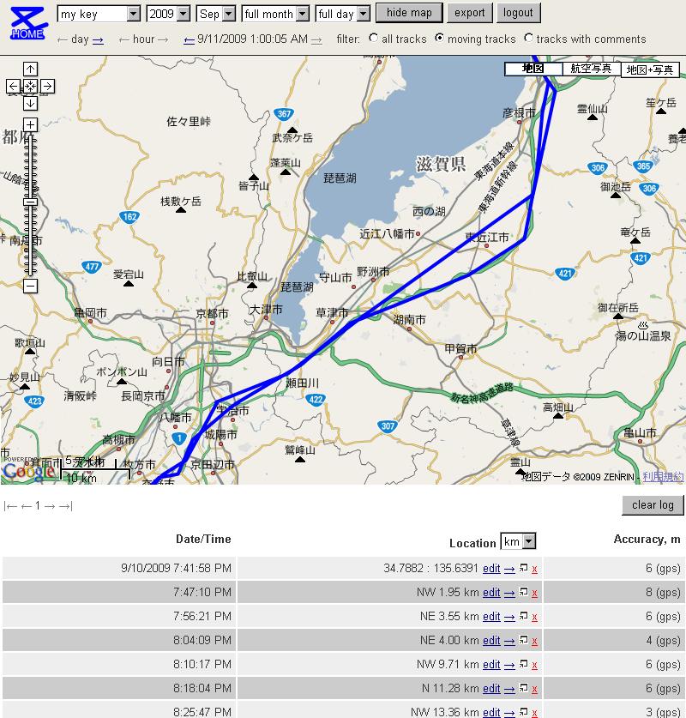Click the logout button
686x718 pixels.
518,13
